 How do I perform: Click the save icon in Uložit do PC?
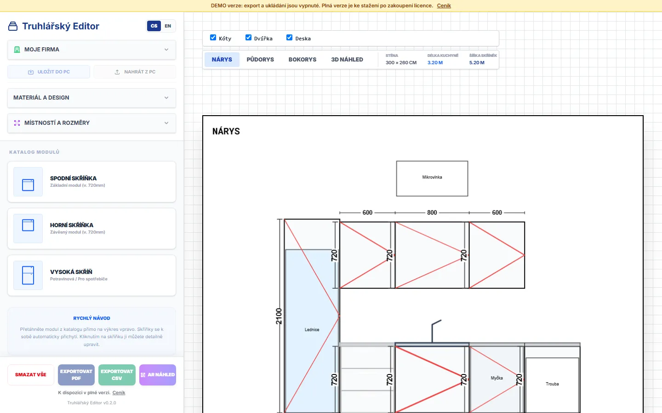[x=31, y=72]
